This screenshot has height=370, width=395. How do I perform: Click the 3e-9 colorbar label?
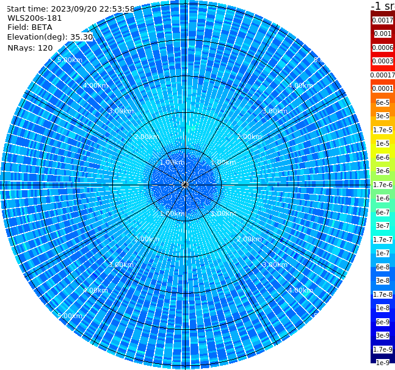[383, 335]
